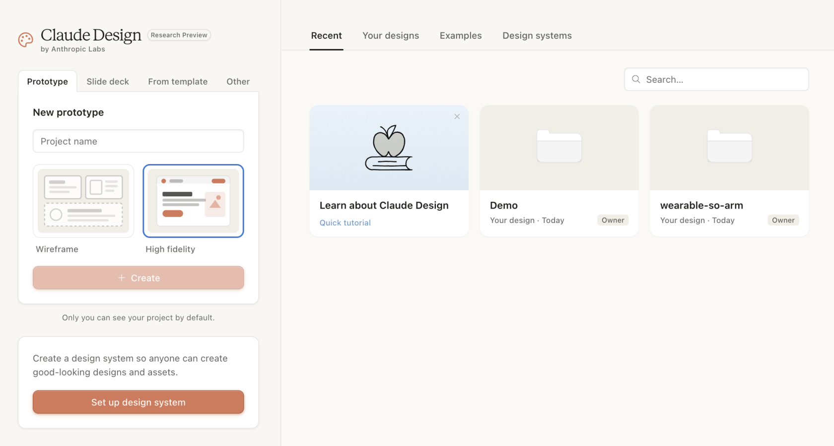Click the Owner badge on wearable-so-arm card
Viewport: 834px width, 446px height.
coord(783,220)
